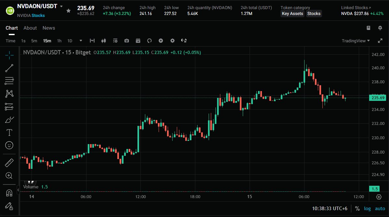Click the plus circle add icon
The height and width of the screenshot is (217, 389).
pyautogui.click(x=161, y=41)
